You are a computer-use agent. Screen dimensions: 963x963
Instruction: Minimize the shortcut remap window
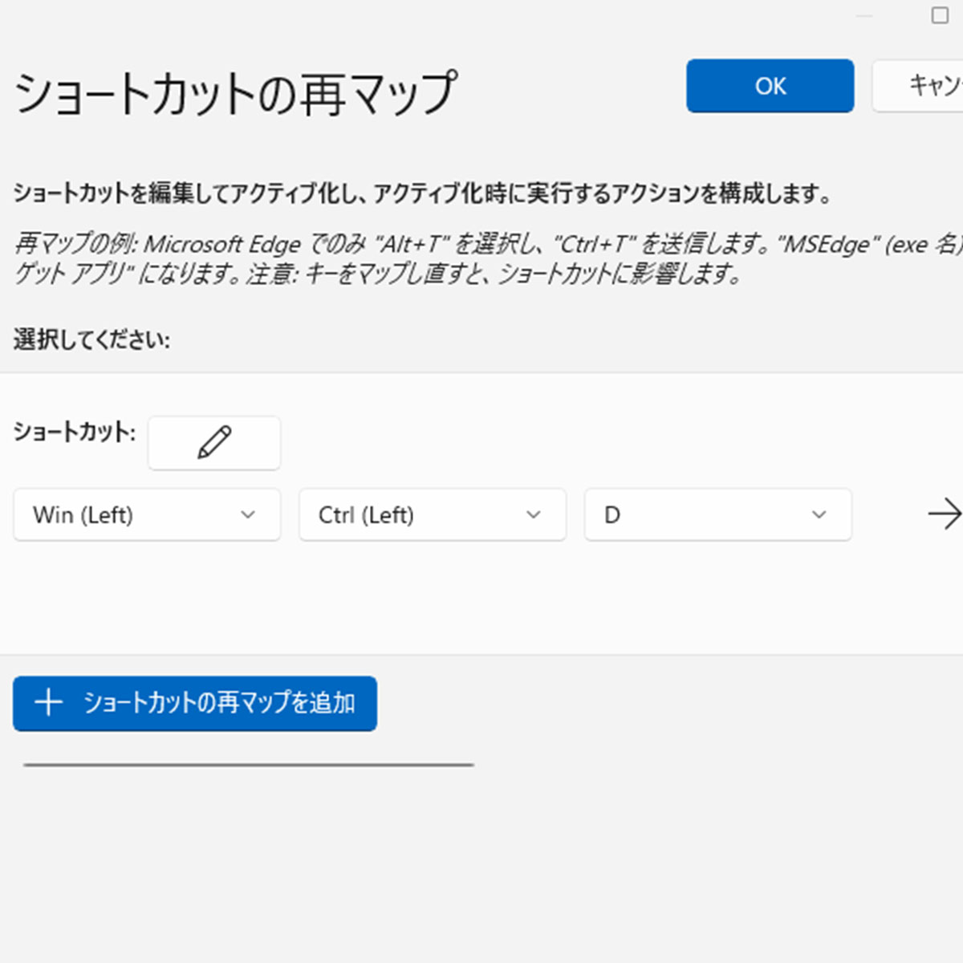(x=864, y=15)
